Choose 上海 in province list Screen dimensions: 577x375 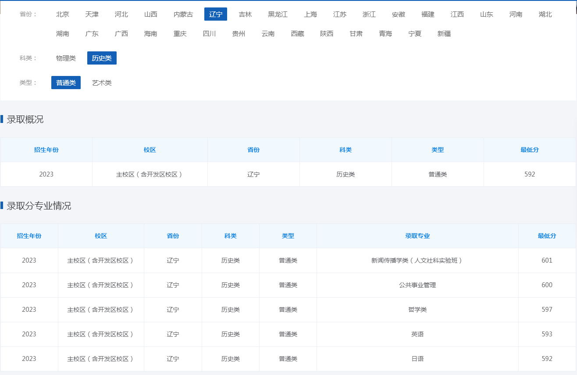point(310,14)
